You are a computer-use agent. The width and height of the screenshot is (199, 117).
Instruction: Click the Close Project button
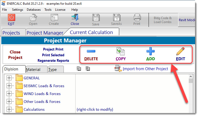[x=15, y=55]
